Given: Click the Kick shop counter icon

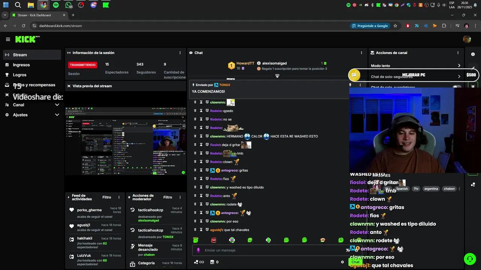Looking at the screenshot, I should (x=214, y=262).
